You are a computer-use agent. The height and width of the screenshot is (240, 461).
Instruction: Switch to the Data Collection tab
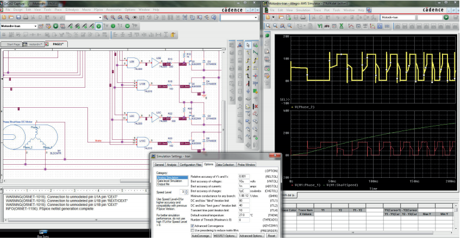(x=225, y=164)
